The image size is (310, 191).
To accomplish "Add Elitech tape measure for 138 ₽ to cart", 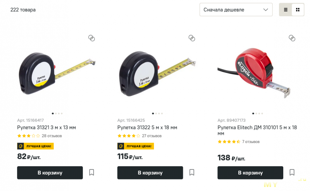I will 250,173.
